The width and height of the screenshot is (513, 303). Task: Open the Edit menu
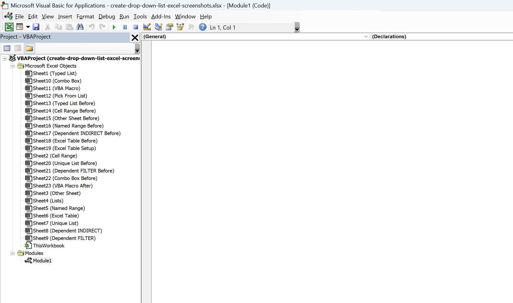tap(33, 17)
